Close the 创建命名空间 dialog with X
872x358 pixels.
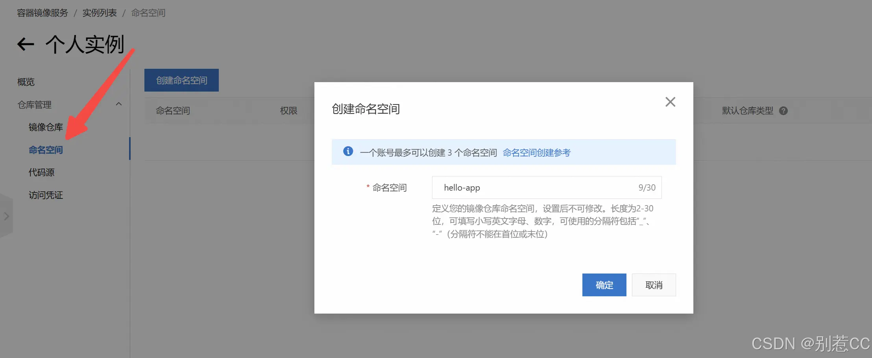(670, 102)
